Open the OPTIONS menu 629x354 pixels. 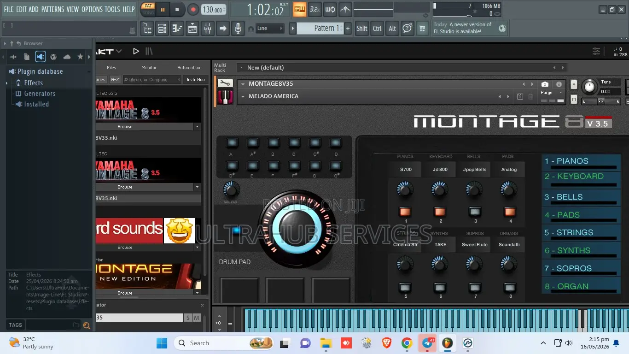pyautogui.click(x=92, y=9)
